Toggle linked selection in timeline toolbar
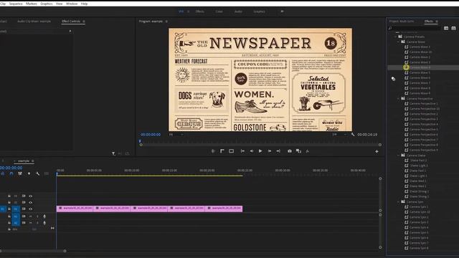The width and height of the screenshot is (459, 258). 20,173
